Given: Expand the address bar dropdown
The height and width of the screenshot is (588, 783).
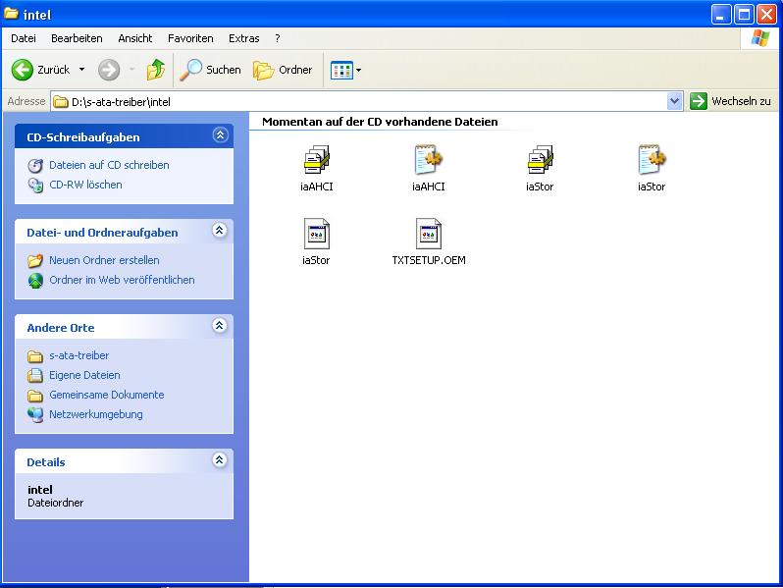Looking at the screenshot, I should 675,101.
